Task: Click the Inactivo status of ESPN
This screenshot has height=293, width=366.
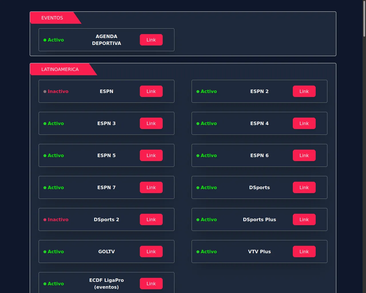Action: [x=56, y=91]
